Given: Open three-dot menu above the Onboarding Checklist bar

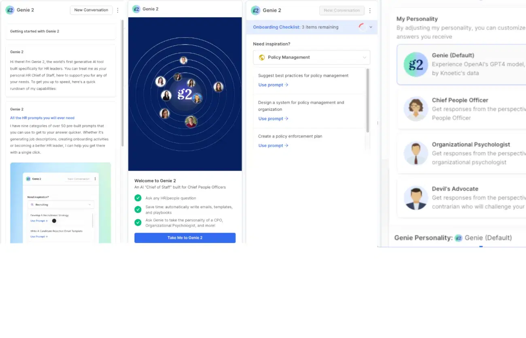Looking at the screenshot, I should click(x=370, y=11).
